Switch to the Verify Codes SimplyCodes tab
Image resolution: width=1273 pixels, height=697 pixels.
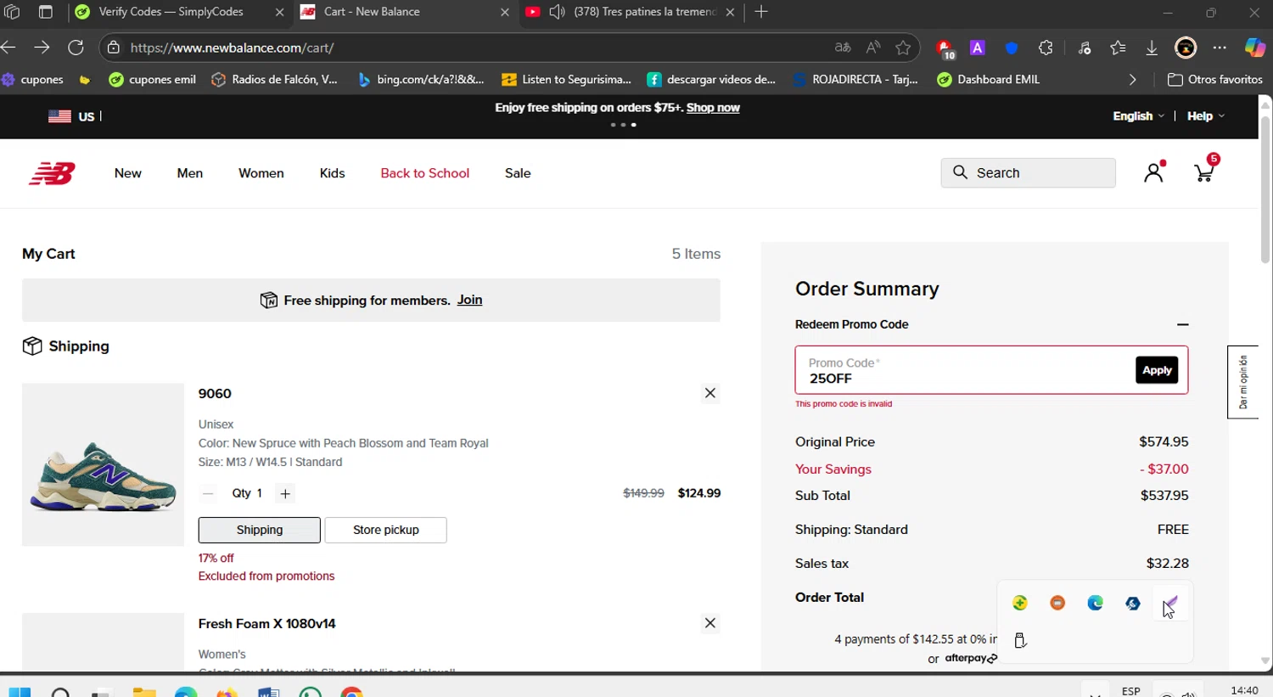click(170, 12)
